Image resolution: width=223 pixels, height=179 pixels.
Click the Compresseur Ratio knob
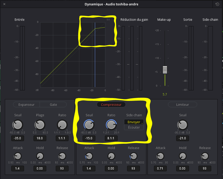(x=111, y=125)
